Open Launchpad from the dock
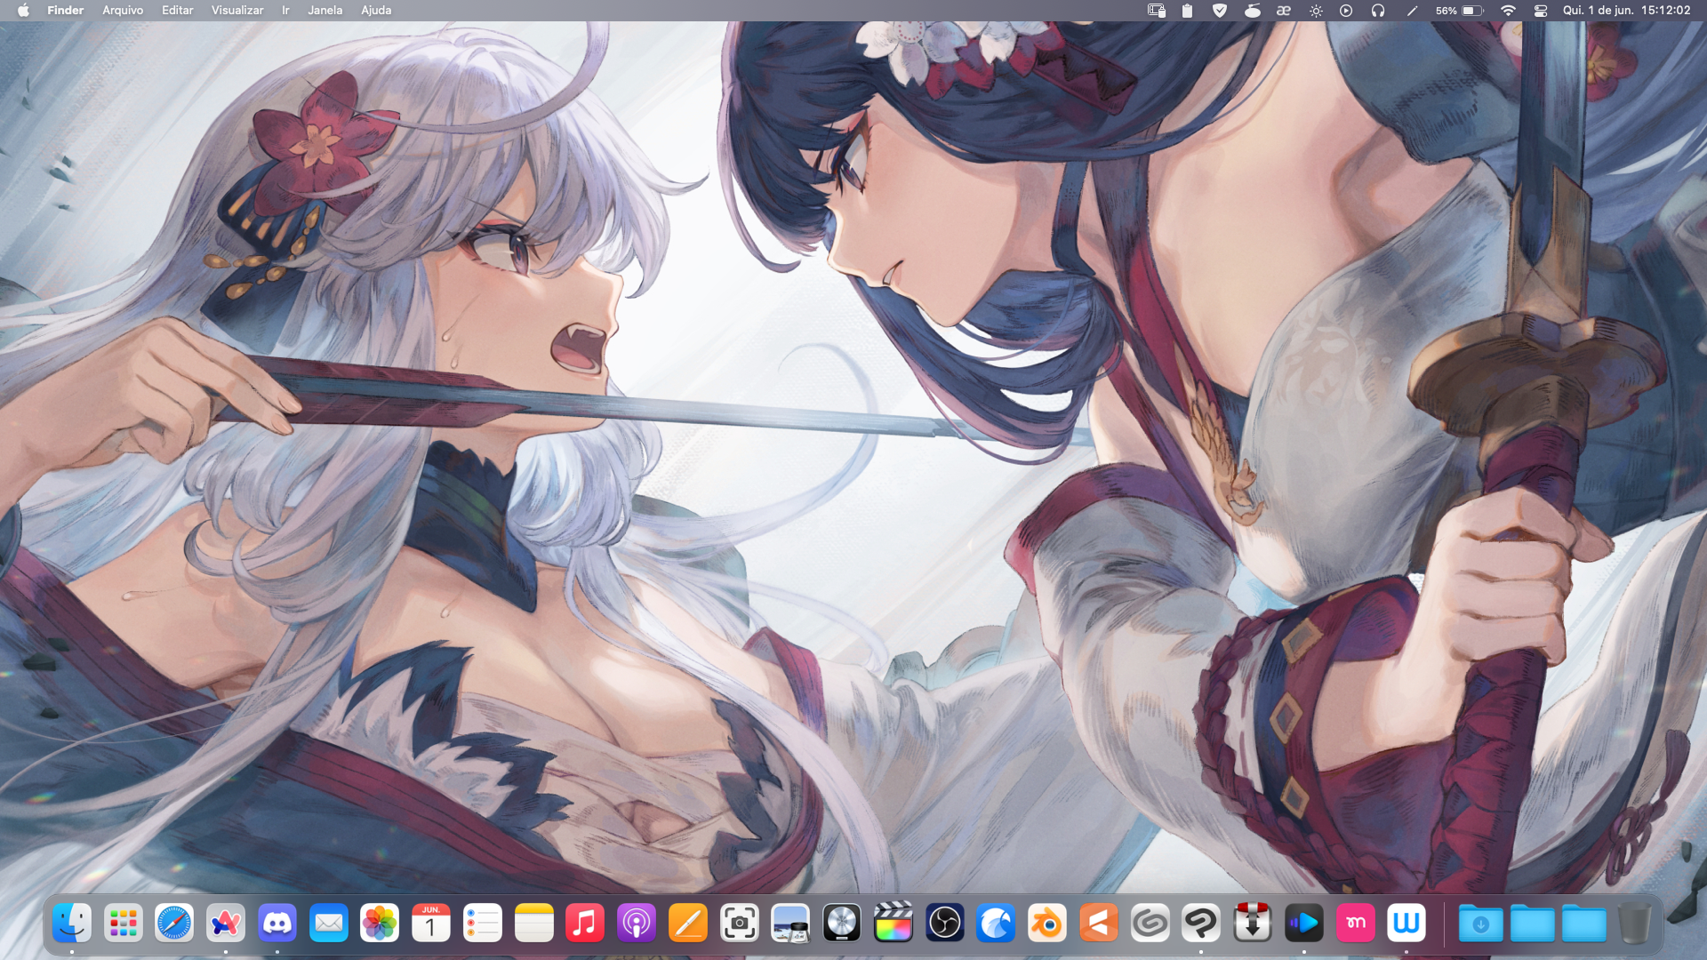 coord(123,924)
